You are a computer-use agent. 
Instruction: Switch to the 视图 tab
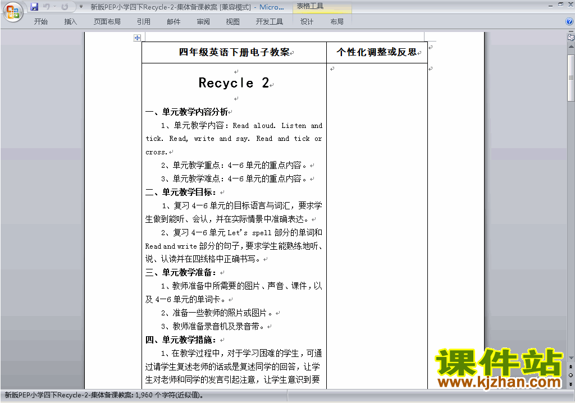[x=233, y=22]
